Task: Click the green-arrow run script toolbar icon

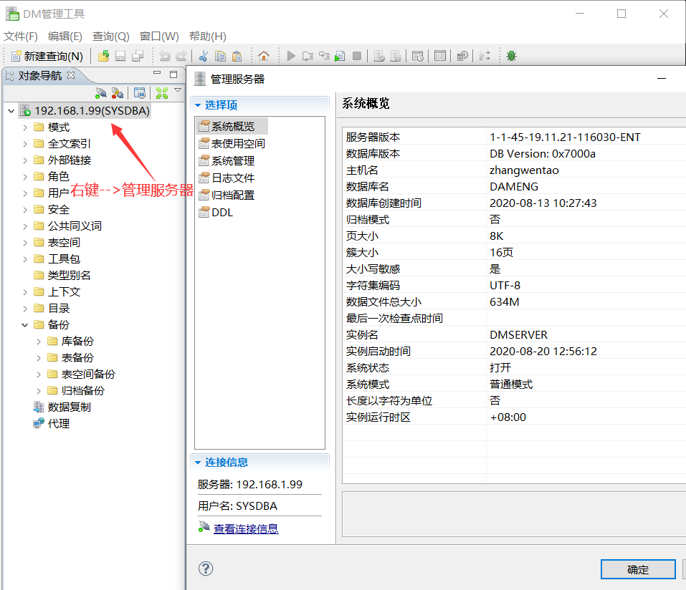Action: [x=340, y=56]
